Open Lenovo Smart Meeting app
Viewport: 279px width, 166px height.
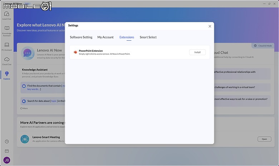pos(264,139)
